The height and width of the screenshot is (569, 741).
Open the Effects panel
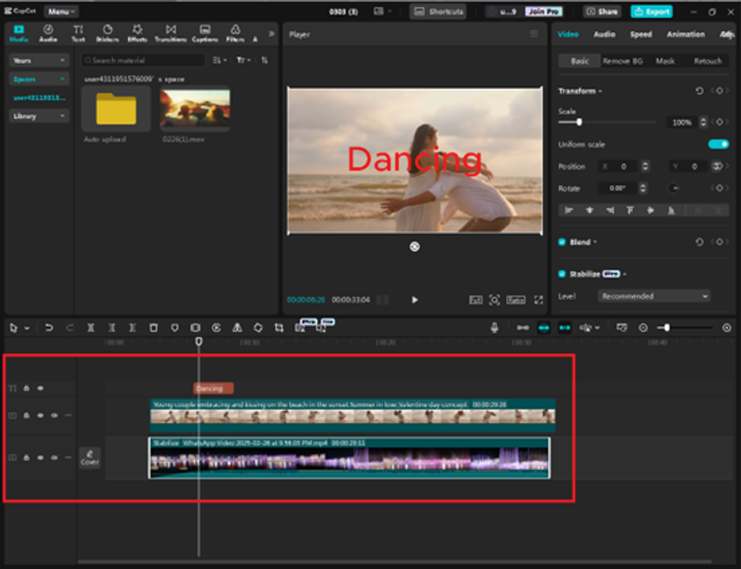137,33
